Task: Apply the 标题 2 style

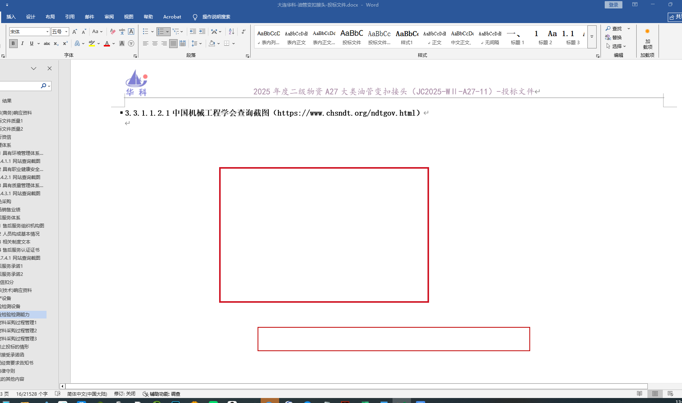Action: click(545, 37)
